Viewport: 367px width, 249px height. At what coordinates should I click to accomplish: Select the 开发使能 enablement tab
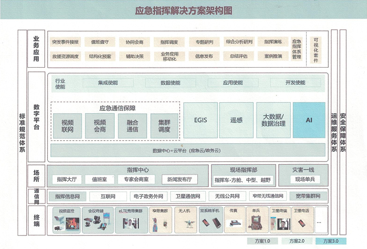click(x=295, y=83)
